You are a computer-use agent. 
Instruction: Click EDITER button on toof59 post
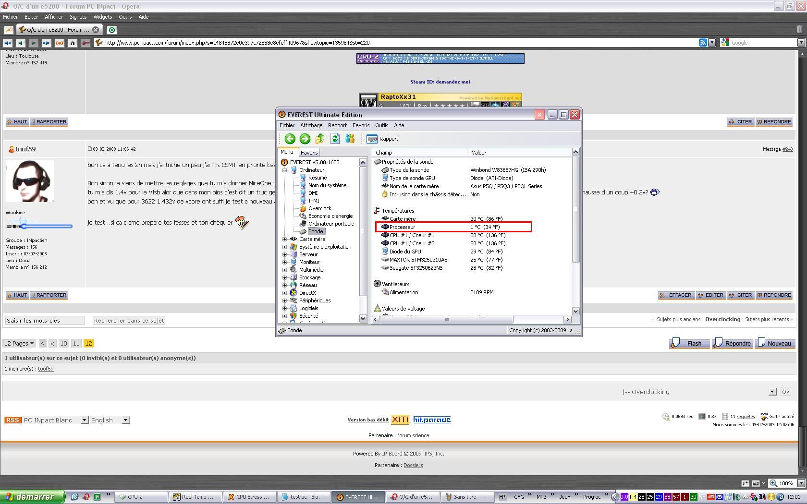click(x=710, y=295)
